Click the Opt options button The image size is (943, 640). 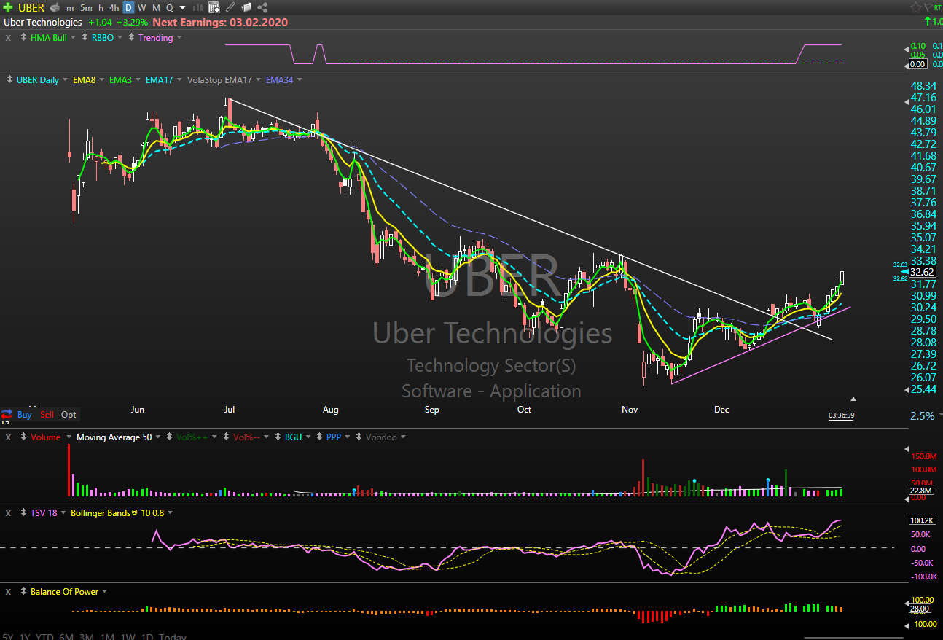pos(69,415)
